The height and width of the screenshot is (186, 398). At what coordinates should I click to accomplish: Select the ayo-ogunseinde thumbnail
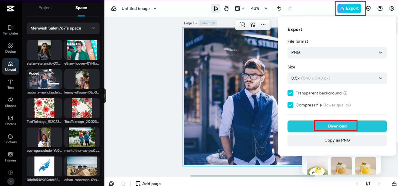44,137
